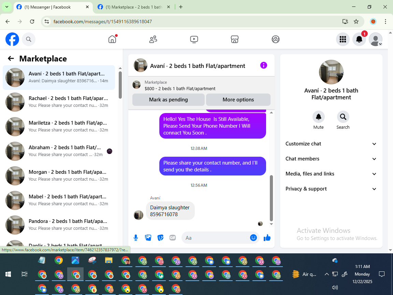393x295 pixels.
Task: Click the Air quality weather widget
Action: click(305, 274)
